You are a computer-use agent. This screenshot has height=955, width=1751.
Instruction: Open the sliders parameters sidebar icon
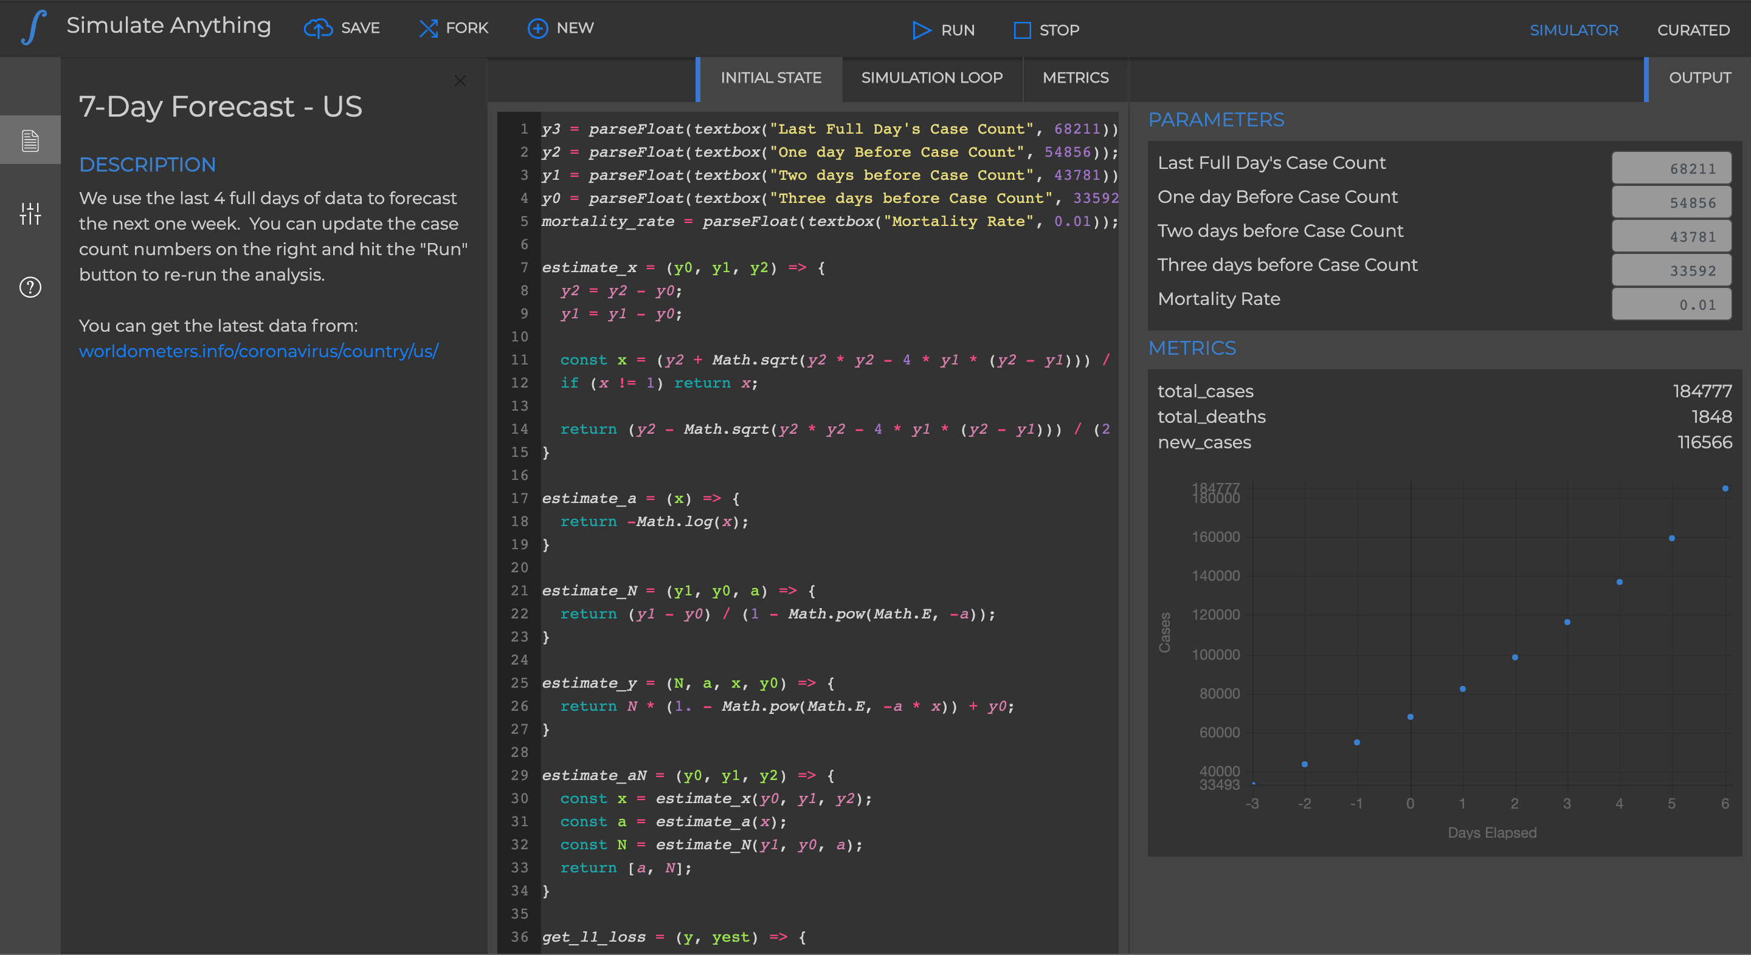(30, 214)
